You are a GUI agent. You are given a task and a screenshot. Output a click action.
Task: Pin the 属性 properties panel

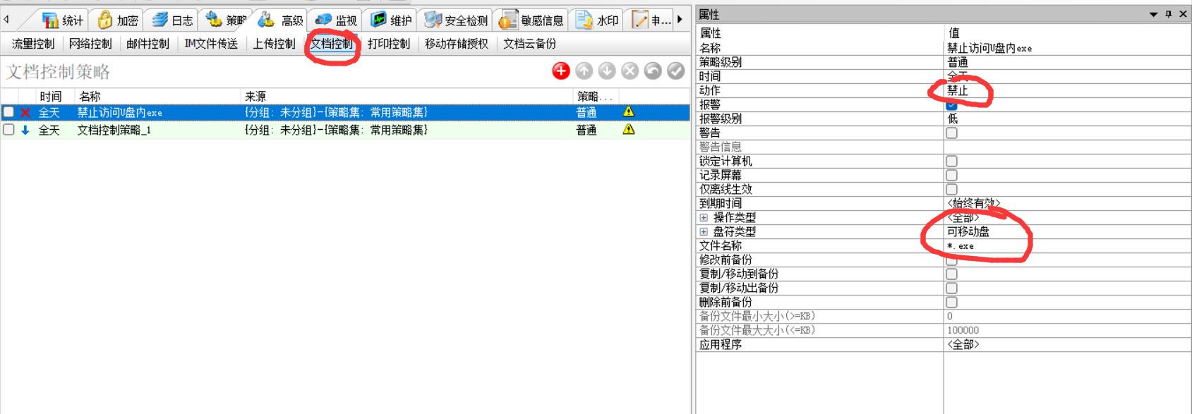coord(1169,14)
